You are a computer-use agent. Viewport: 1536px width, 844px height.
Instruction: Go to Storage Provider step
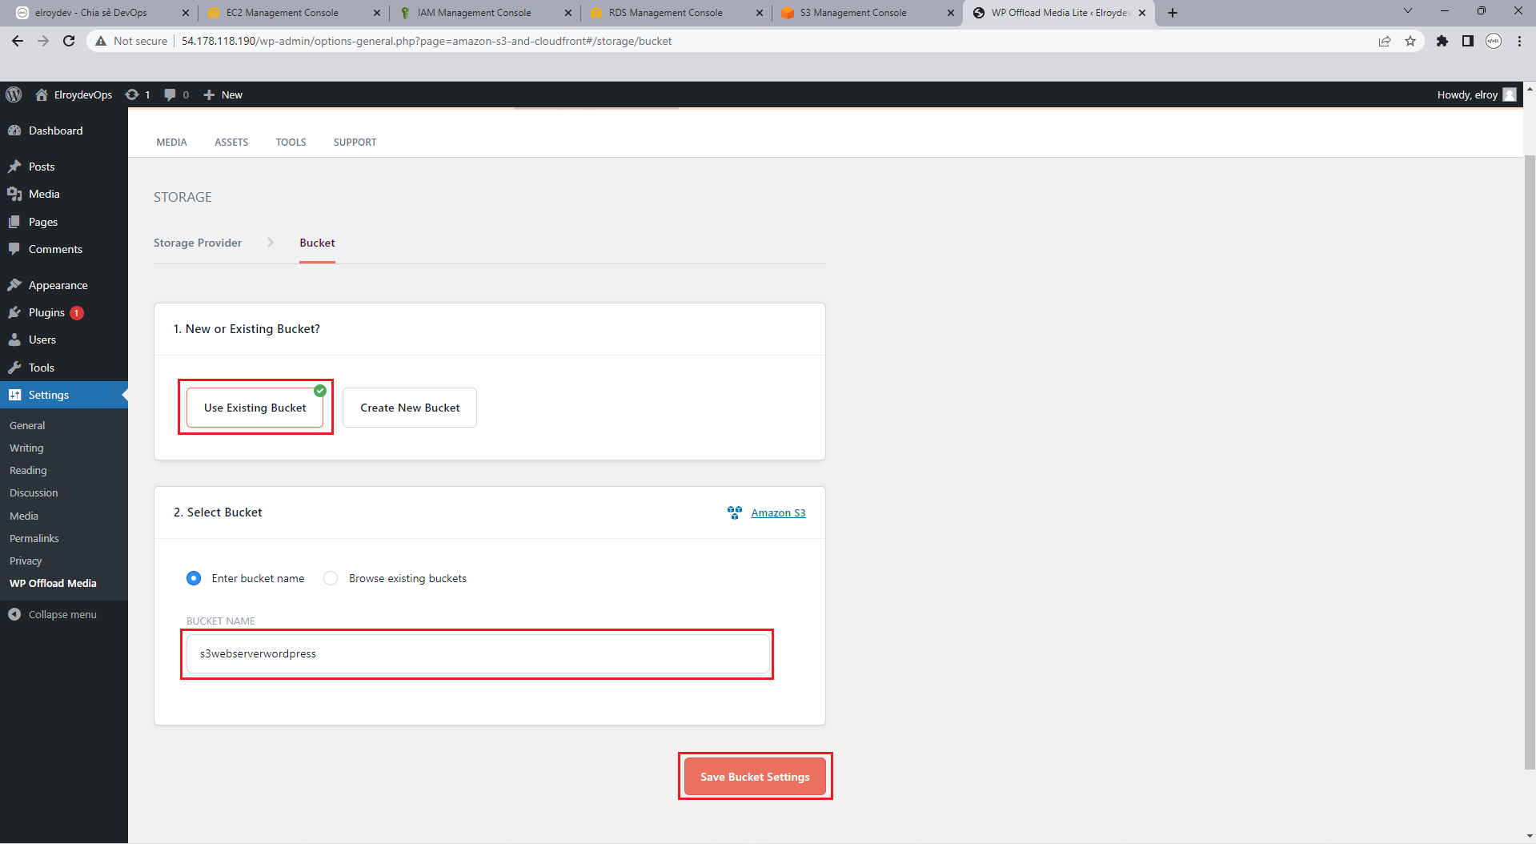click(x=198, y=243)
